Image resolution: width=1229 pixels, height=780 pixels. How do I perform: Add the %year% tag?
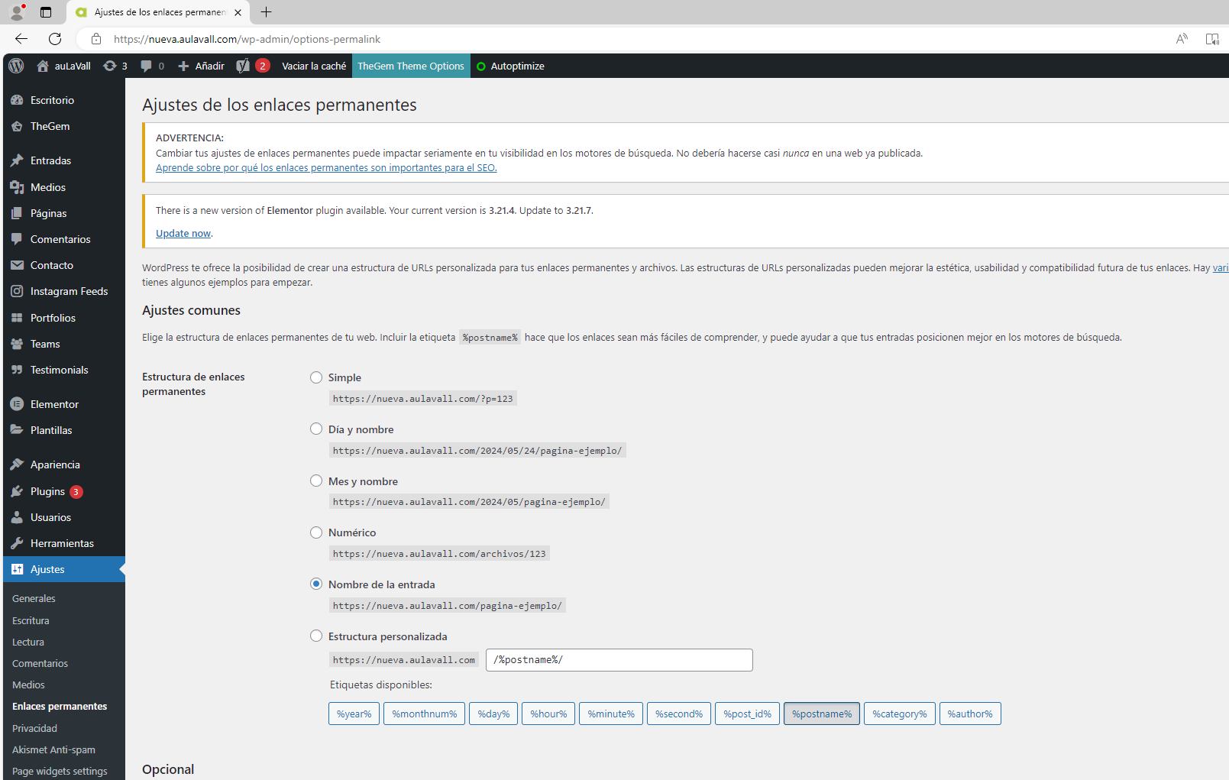tap(354, 714)
